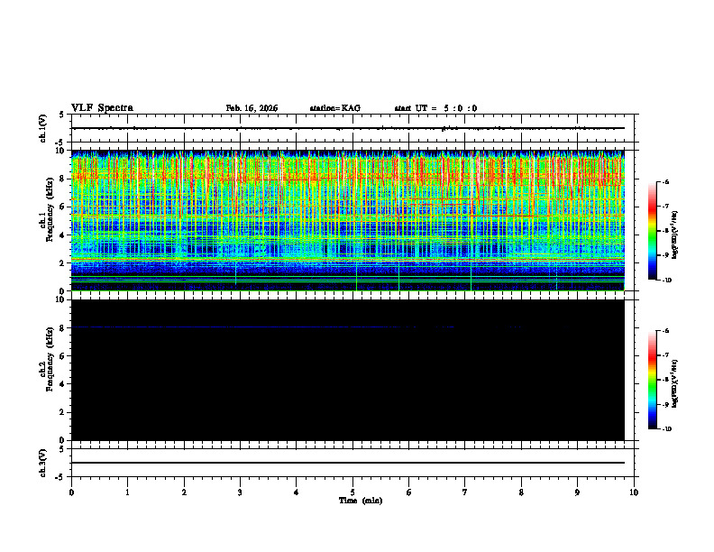Click the "-6" label on ch.1 colorbar
This screenshot has height=552, width=714.
[665, 181]
